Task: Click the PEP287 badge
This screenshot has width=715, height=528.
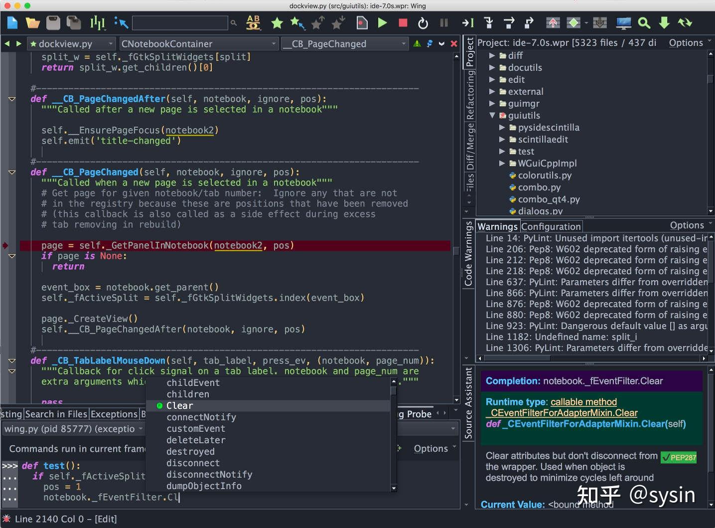Action: click(x=678, y=457)
